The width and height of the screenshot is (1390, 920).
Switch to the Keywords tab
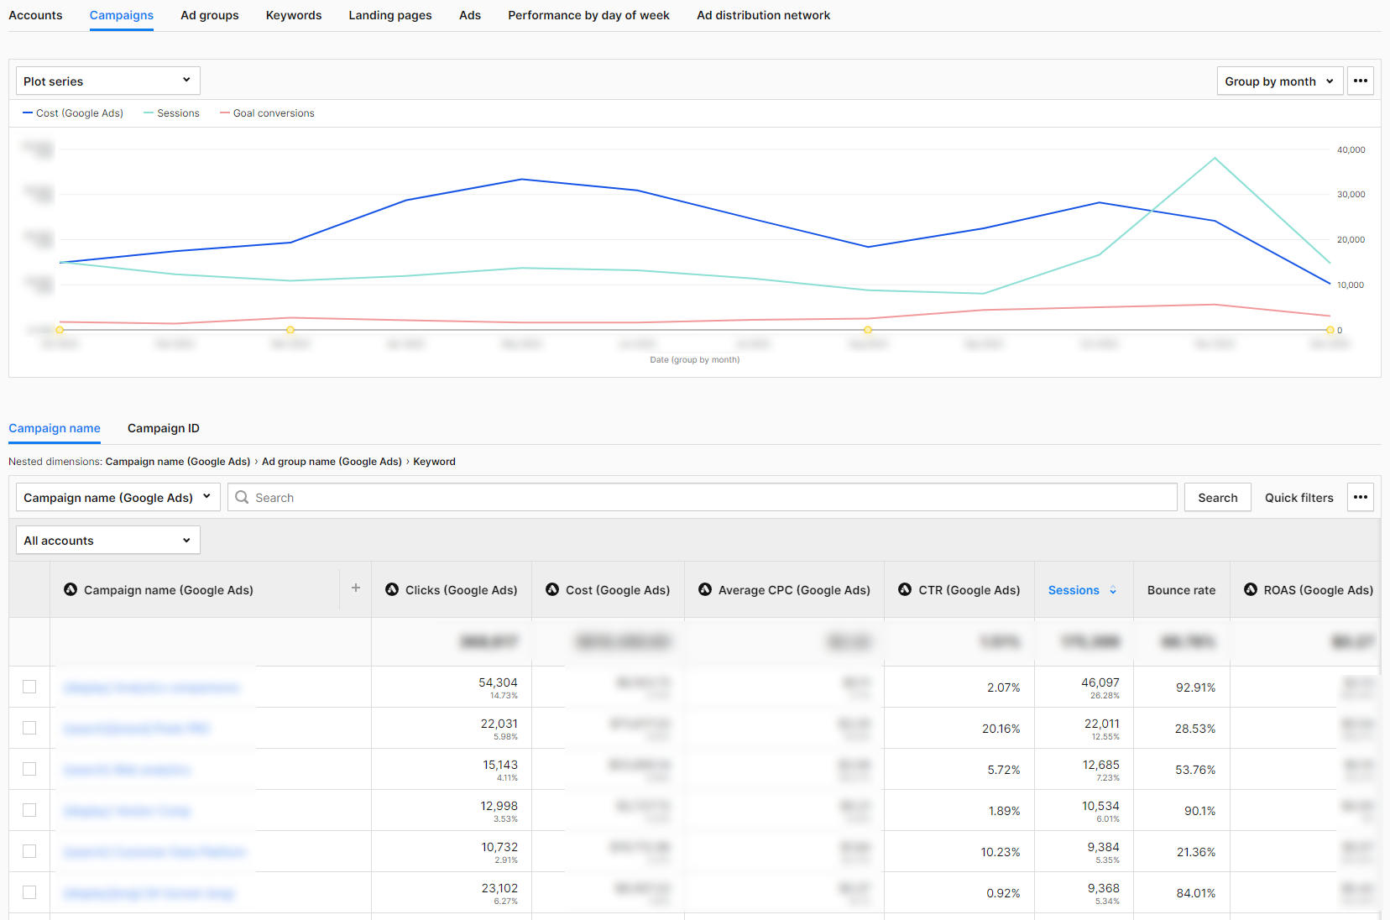pos(293,15)
